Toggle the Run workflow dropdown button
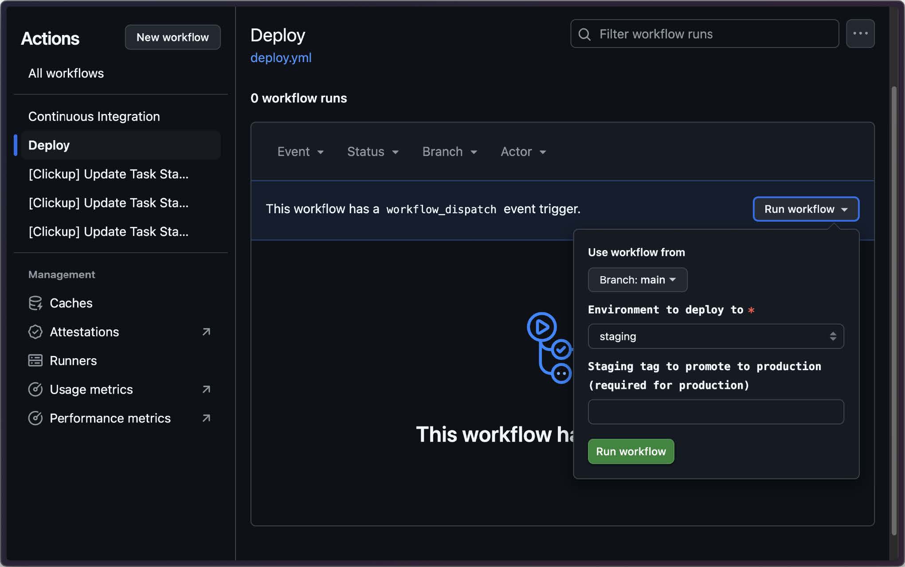Viewport: 905px width, 567px height. click(806, 209)
